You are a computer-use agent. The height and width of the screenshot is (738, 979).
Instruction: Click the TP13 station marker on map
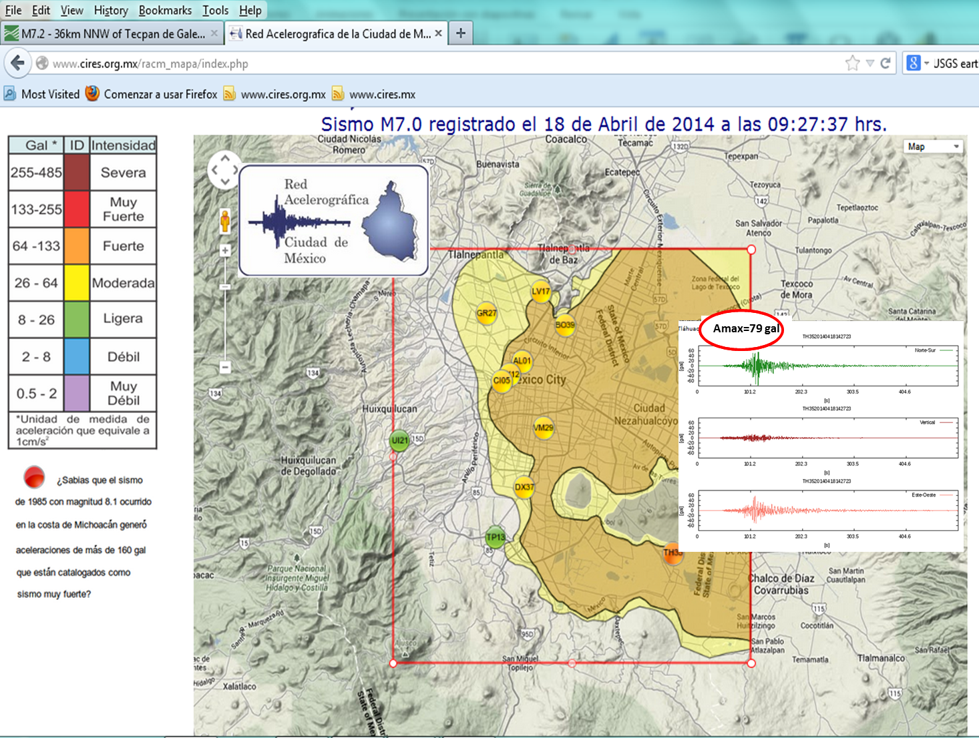[495, 537]
